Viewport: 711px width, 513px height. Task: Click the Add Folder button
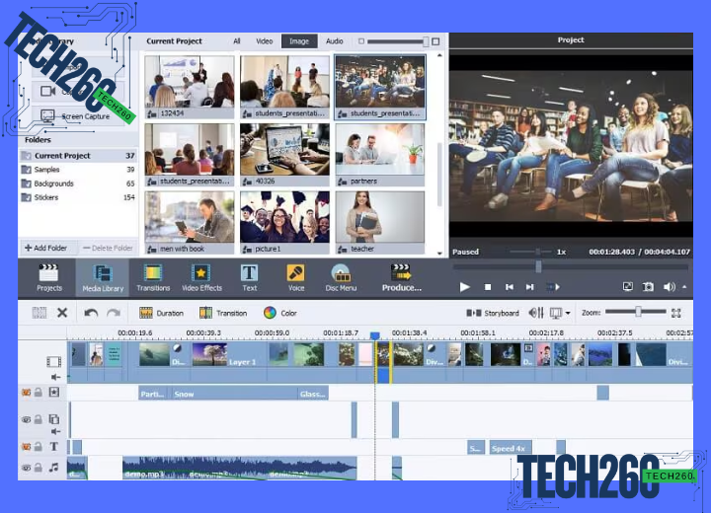tap(45, 248)
